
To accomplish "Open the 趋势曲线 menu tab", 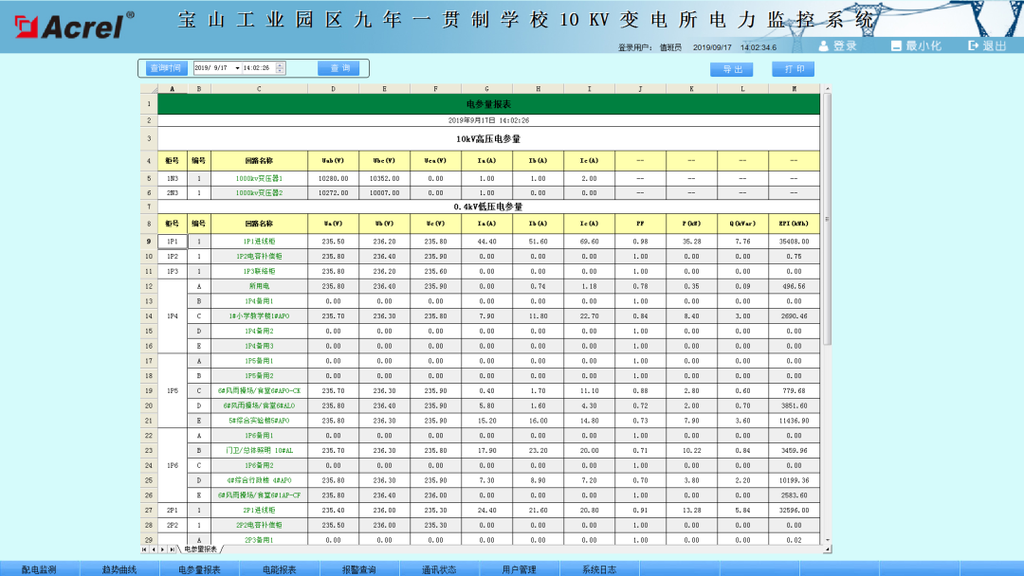I will (119, 568).
